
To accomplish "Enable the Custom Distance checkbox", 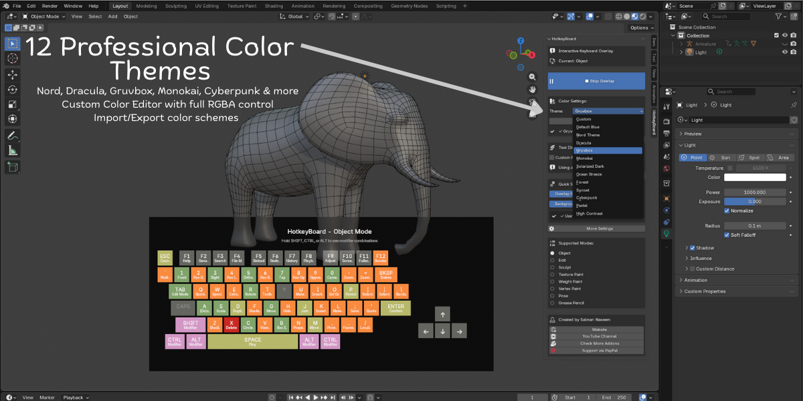I will pyautogui.click(x=693, y=269).
